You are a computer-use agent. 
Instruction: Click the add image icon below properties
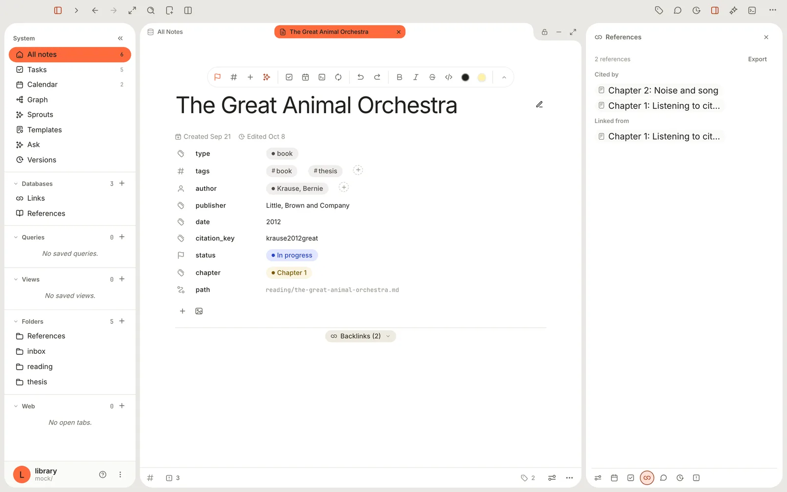(x=199, y=311)
